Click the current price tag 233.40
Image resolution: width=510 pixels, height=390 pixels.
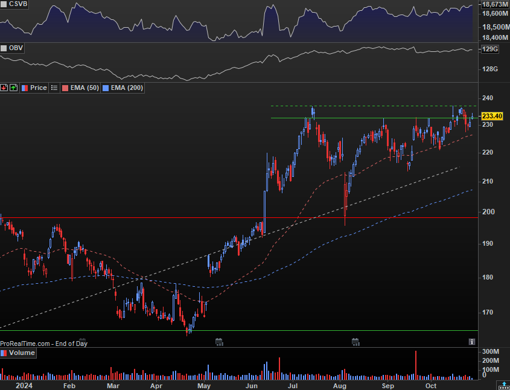(492, 116)
